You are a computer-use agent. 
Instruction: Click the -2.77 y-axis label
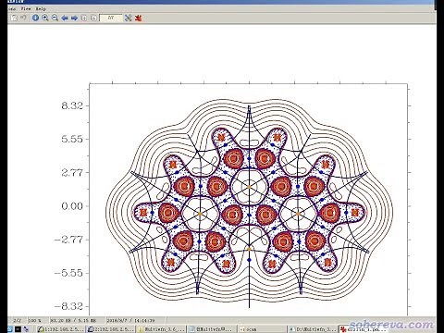click(x=68, y=240)
